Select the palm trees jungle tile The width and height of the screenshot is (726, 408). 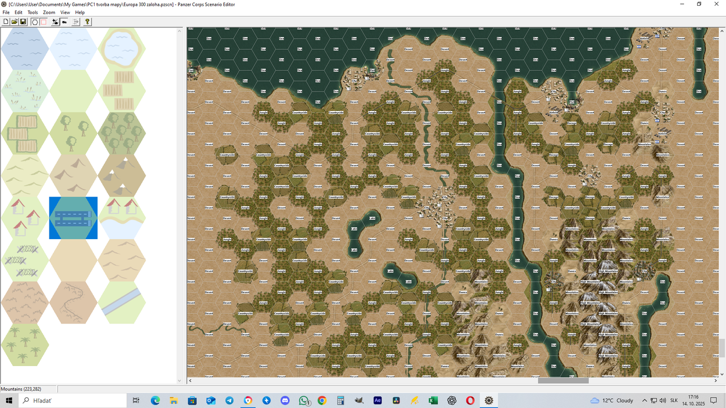pyautogui.click(x=25, y=345)
